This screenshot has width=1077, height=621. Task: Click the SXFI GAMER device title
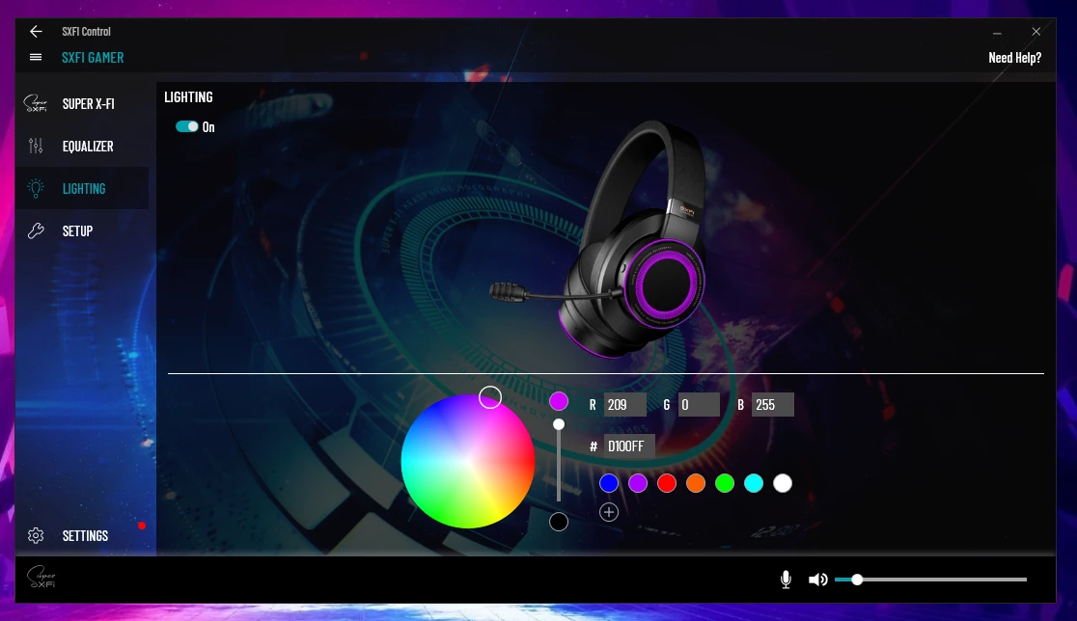[x=93, y=58]
